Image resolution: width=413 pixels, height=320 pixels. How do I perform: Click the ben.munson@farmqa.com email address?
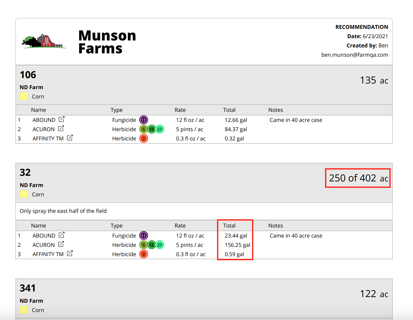(x=355, y=55)
